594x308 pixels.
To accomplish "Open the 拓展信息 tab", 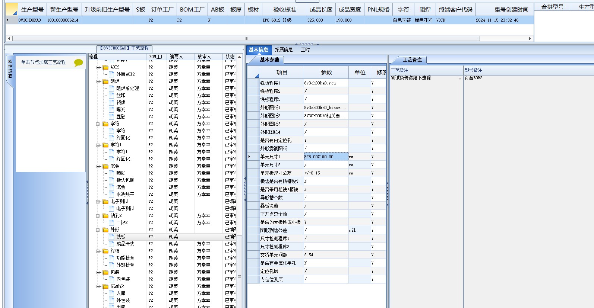I will pos(284,49).
